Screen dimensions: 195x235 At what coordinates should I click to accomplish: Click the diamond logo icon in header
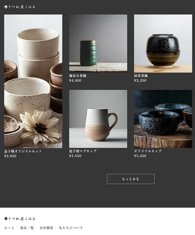tap(6, 7)
